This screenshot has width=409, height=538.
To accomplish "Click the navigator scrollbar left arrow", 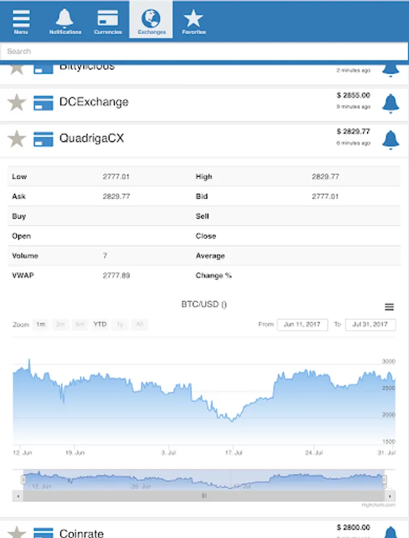I will point(18,496).
